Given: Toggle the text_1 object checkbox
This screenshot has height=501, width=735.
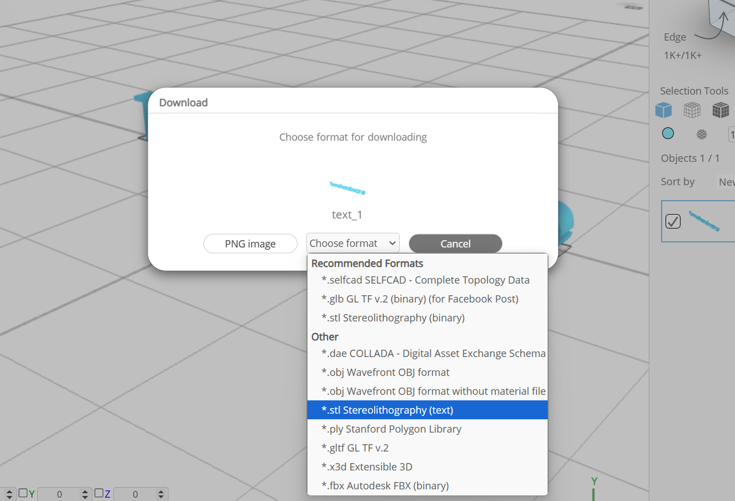Looking at the screenshot, I should (673, 221).
